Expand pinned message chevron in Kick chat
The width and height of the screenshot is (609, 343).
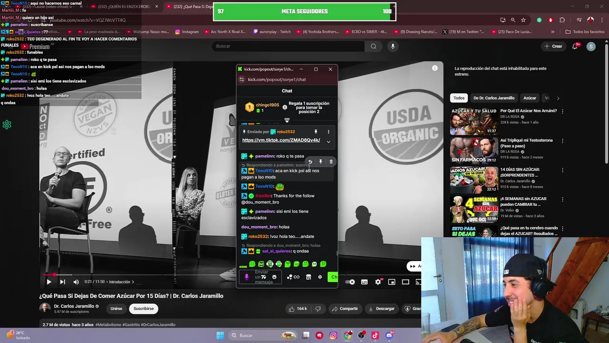[x=328, y=141]
